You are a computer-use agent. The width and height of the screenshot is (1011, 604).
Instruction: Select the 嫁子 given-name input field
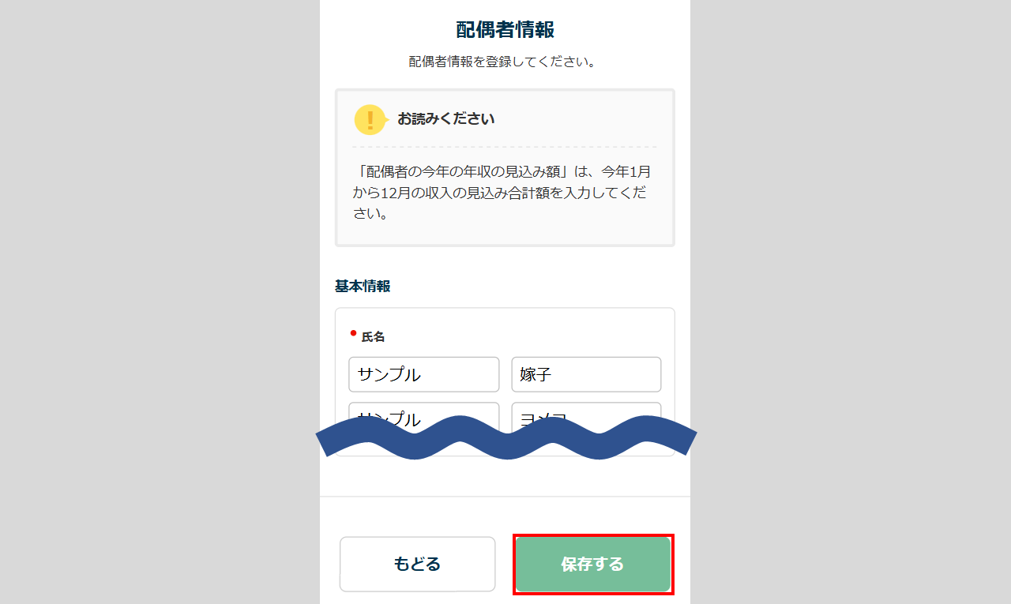point(586,374)
